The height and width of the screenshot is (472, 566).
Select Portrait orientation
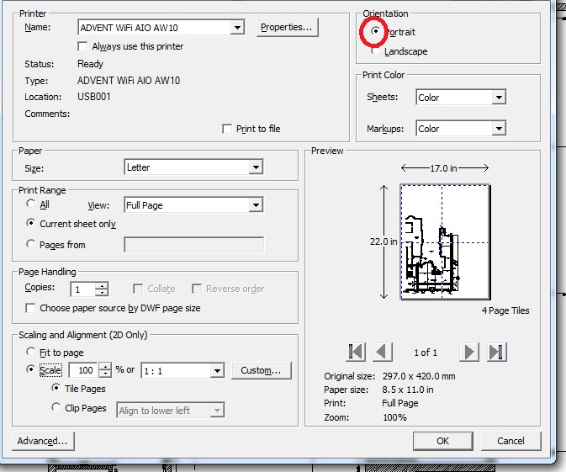point(375,31)
